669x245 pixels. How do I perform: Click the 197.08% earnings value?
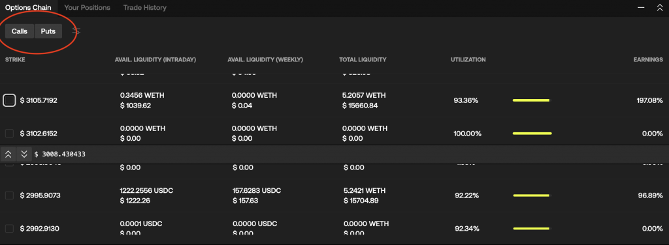(x=649, y=101)
